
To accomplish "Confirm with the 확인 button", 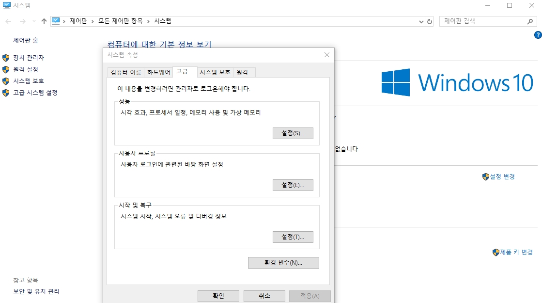I will point(218,296).
